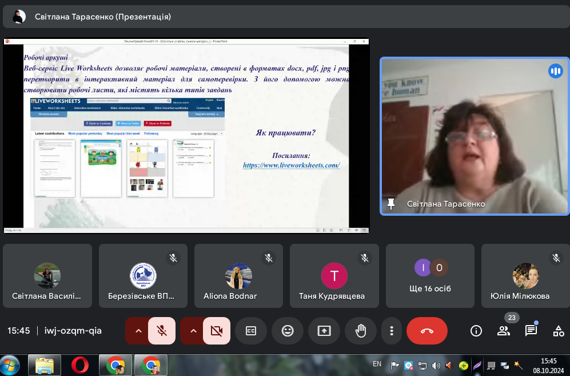Open the meeting details info icon

pos(476,331)
